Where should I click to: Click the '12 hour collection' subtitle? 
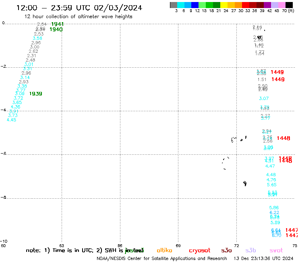[x=78, y=17]
